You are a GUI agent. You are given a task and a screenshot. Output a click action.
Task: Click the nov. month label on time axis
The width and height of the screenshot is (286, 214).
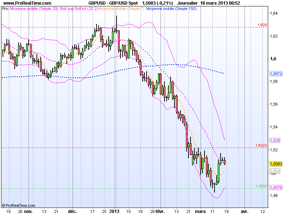(x=28, y=212)
